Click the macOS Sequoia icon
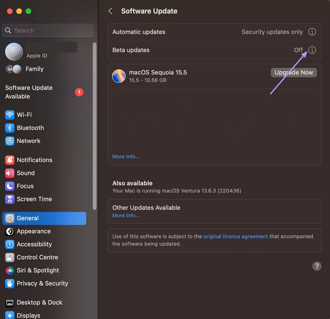 click(x=119, y=76)
